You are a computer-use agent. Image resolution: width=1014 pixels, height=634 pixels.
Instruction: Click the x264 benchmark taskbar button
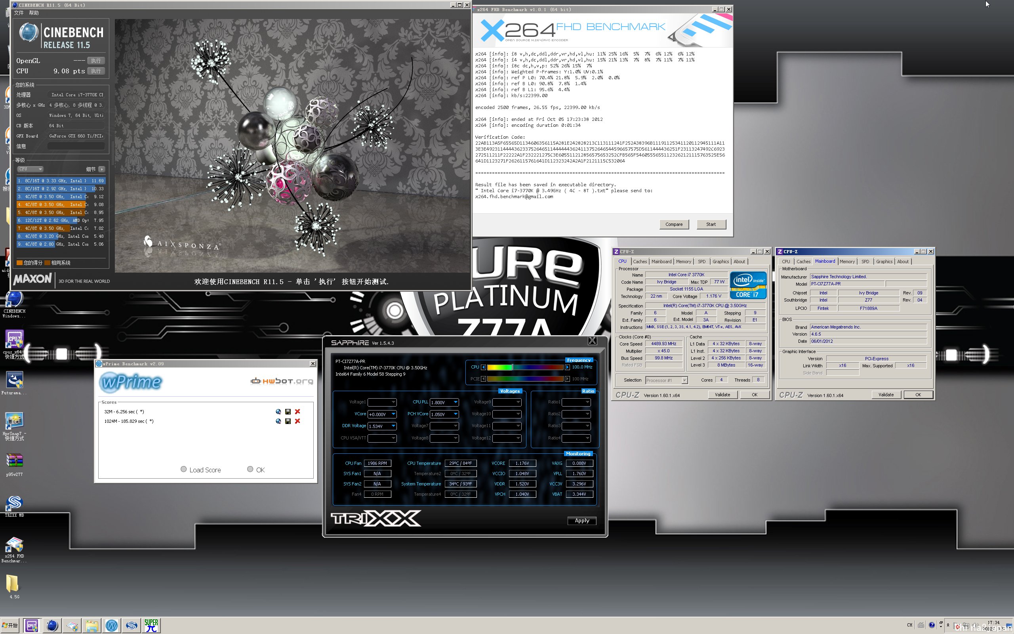[x=72, y=626]
